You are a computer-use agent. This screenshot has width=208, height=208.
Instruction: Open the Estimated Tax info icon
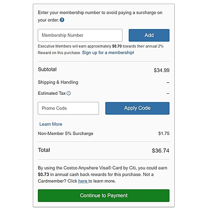click(x=68, y=93)
